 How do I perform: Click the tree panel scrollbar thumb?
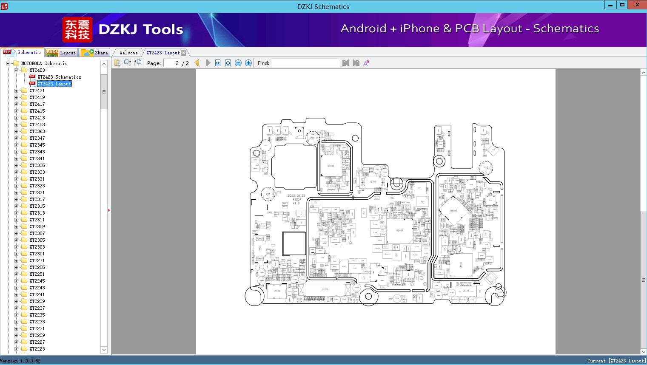tap(104, 92)
